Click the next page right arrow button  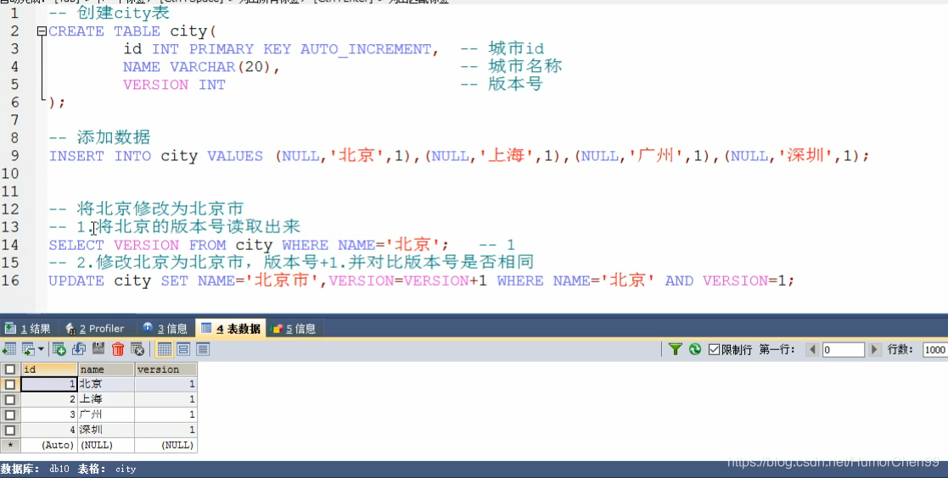[x=874, y=349]
